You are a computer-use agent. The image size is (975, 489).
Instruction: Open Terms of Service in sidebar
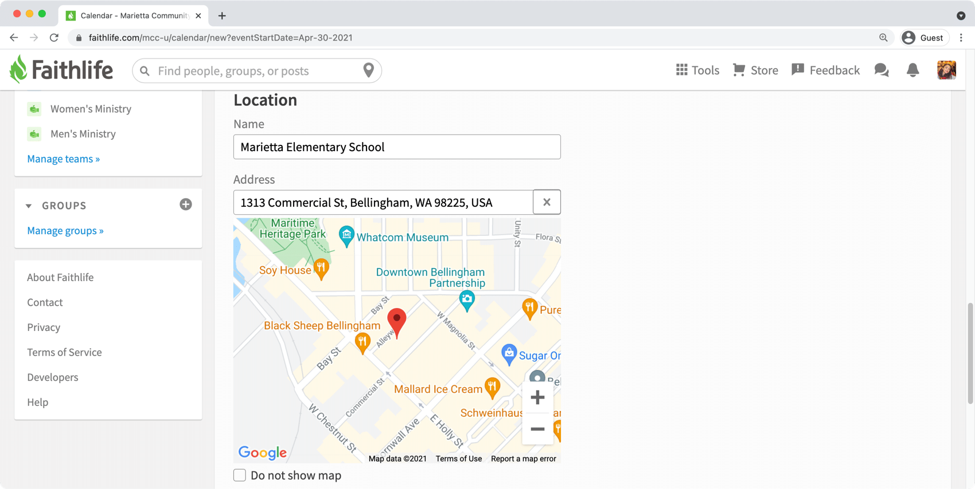click(x=64, y=352)
